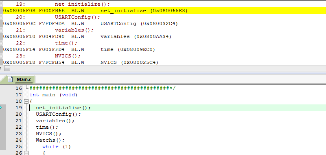Screen dimensions: 326x155
Task: Click the current-statement arrow marker at line 19
Action: click(1, 108)
